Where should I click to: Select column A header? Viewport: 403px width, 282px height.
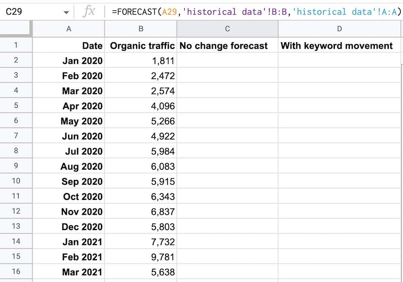click(x=69, y=29)
